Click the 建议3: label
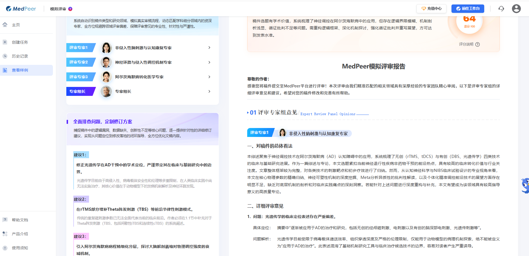This screenshot has height=256, width=529. (x=81, y=236)
